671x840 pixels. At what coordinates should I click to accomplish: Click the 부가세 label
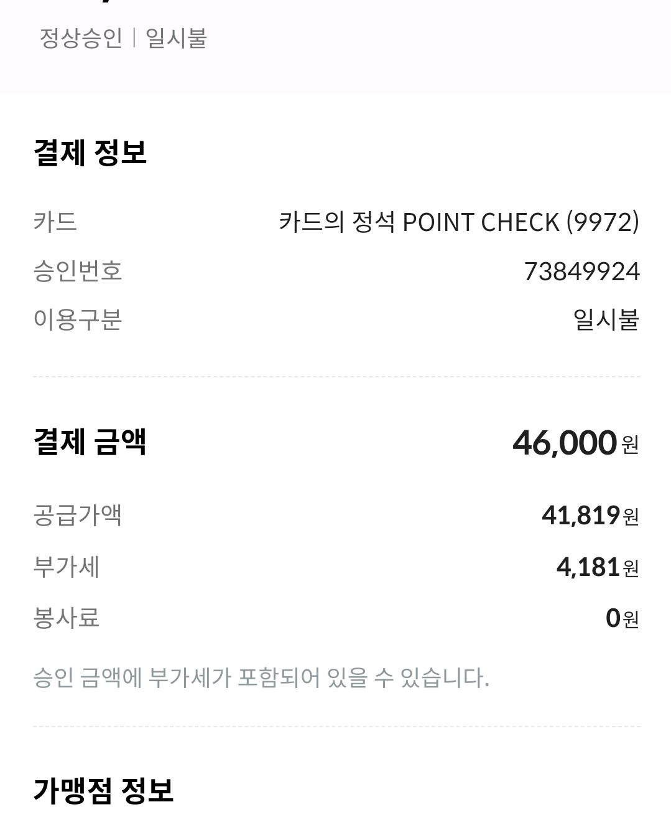(67, 567)
